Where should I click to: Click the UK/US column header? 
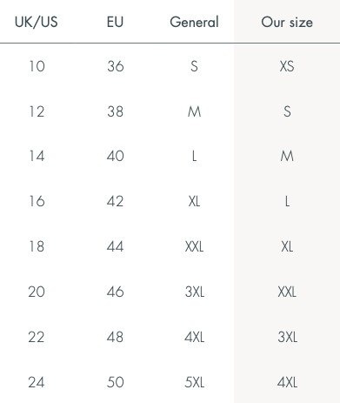coord(37,22)
